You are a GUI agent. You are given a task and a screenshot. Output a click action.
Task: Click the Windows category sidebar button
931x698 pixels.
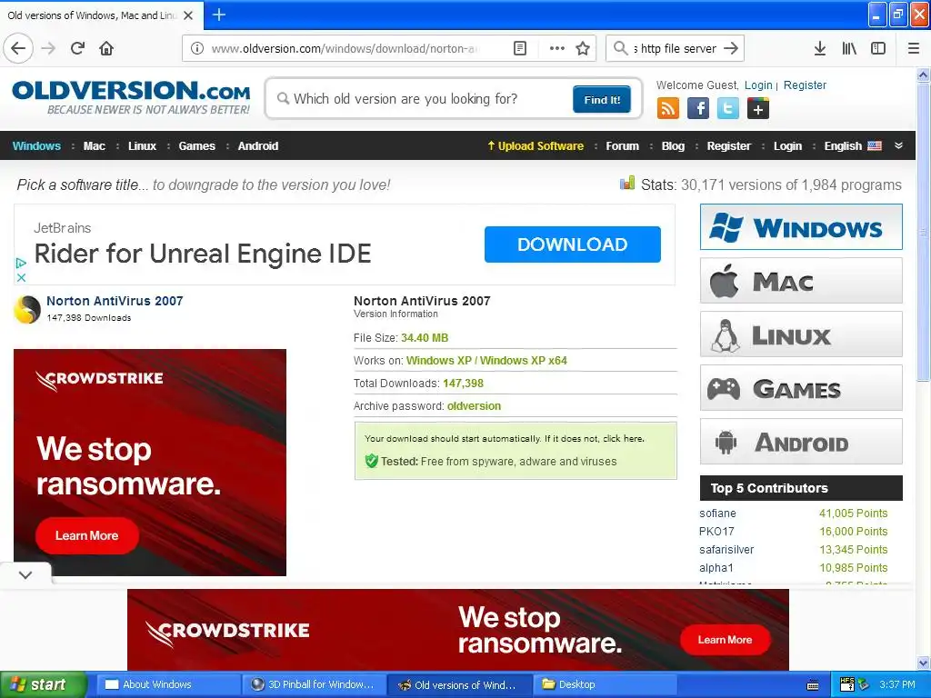coord(801,227)
